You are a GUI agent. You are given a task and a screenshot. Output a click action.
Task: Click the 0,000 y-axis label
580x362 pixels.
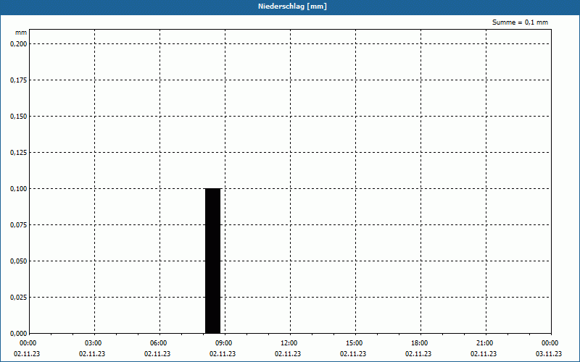click(x=19, y=334)
